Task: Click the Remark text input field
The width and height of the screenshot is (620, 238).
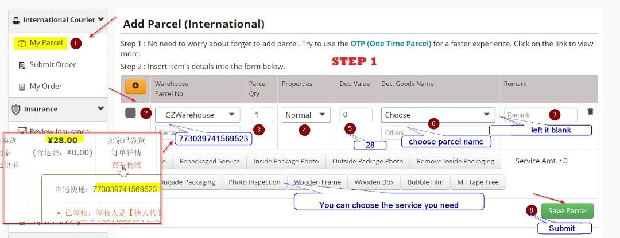Action: [540, 115]
